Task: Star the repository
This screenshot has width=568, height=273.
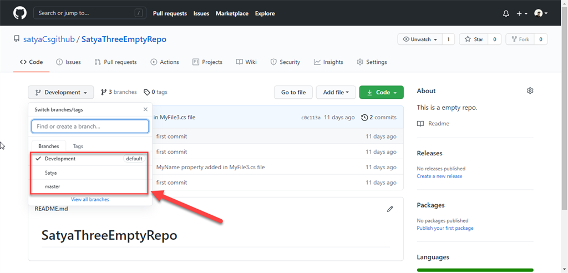Action: click(x=474, y=39)
